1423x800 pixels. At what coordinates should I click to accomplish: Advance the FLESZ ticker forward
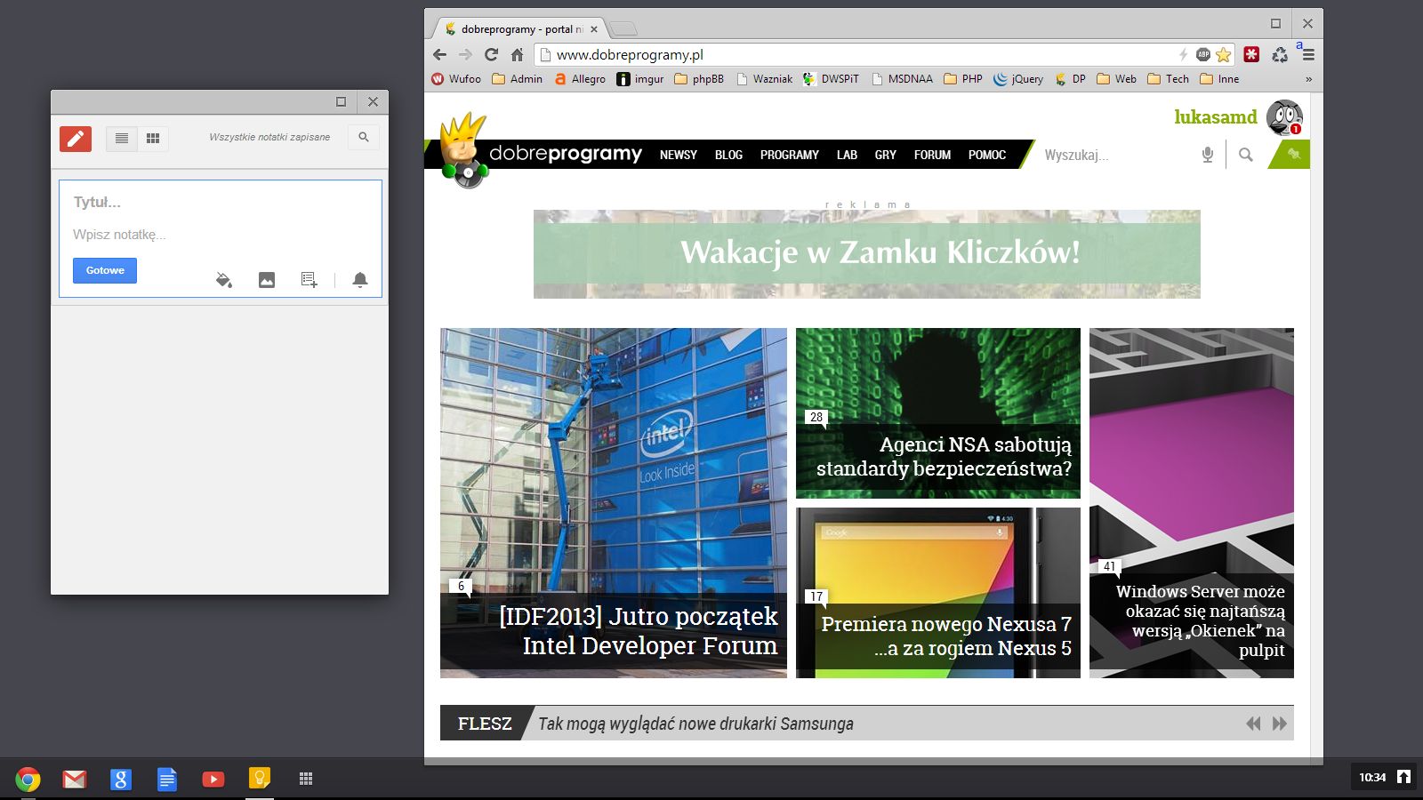1280,724
